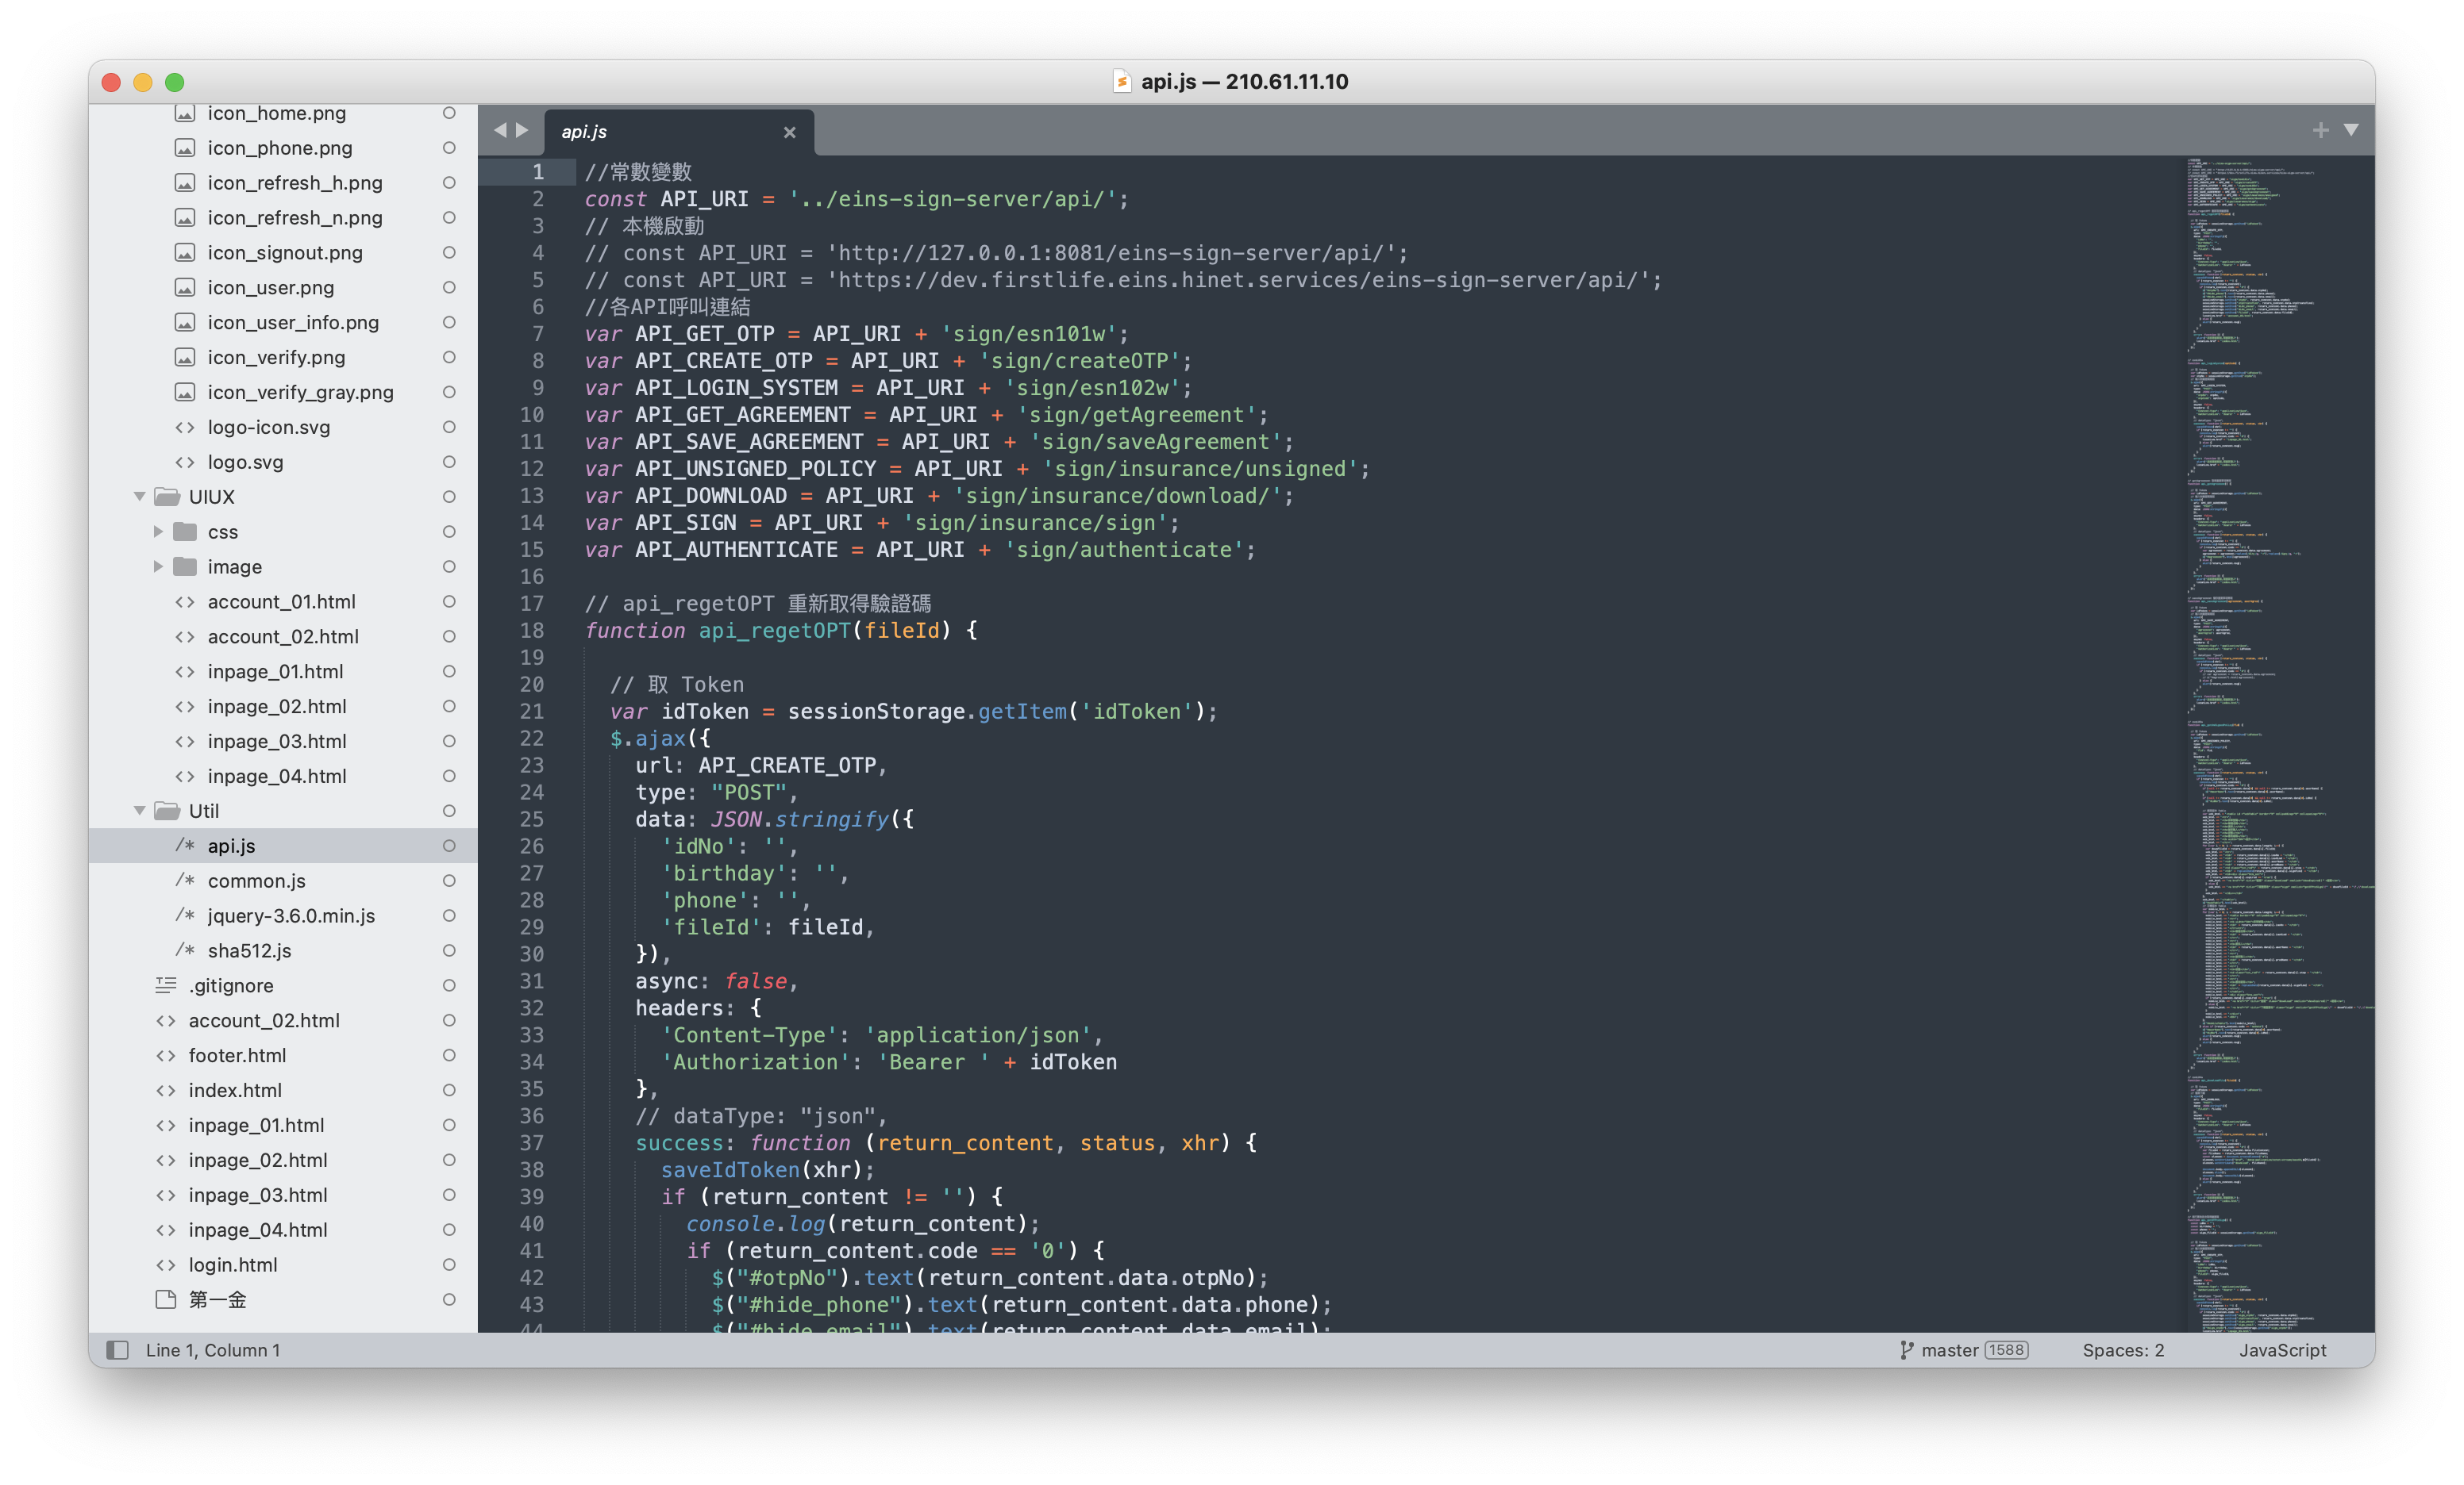Add new tab with plus icon

point(2320,130)
